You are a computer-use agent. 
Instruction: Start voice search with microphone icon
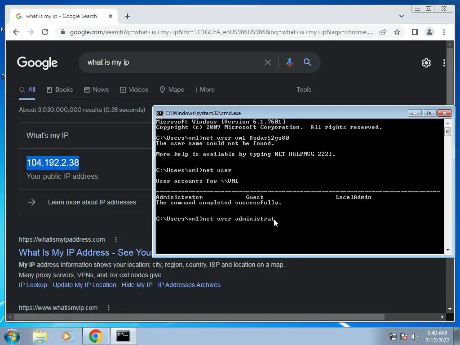(290, 62)
